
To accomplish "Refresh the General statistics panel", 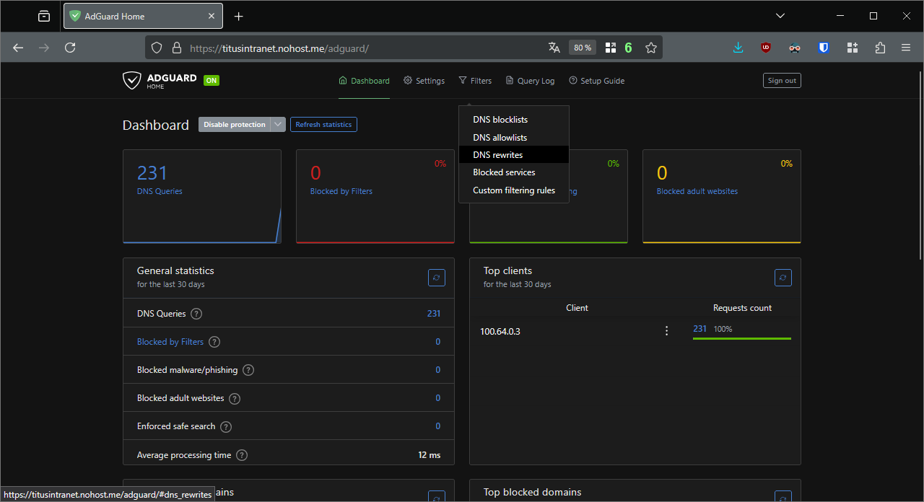I will 437,278.
